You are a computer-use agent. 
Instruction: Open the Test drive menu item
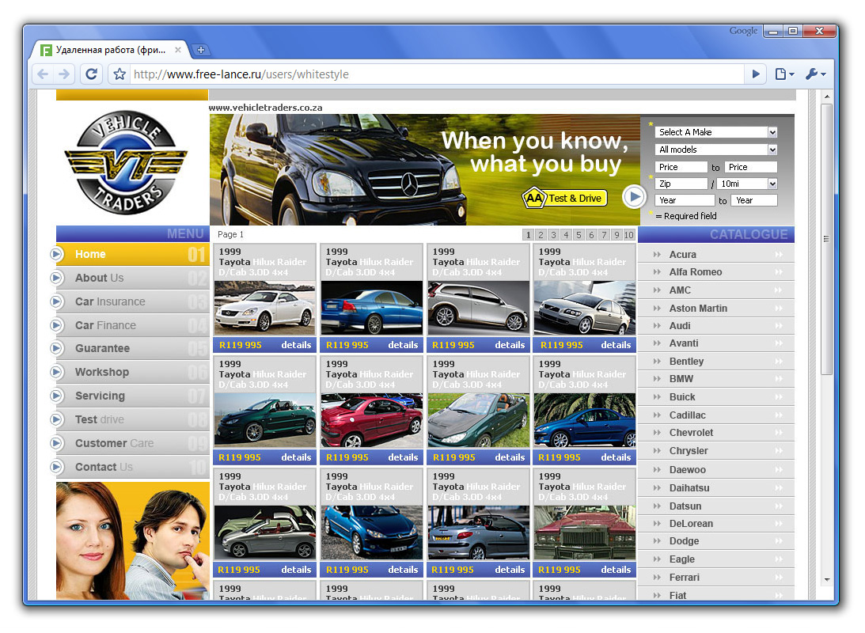[x=132, y=419]
